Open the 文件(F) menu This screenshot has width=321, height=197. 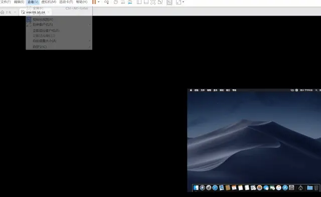6,2
